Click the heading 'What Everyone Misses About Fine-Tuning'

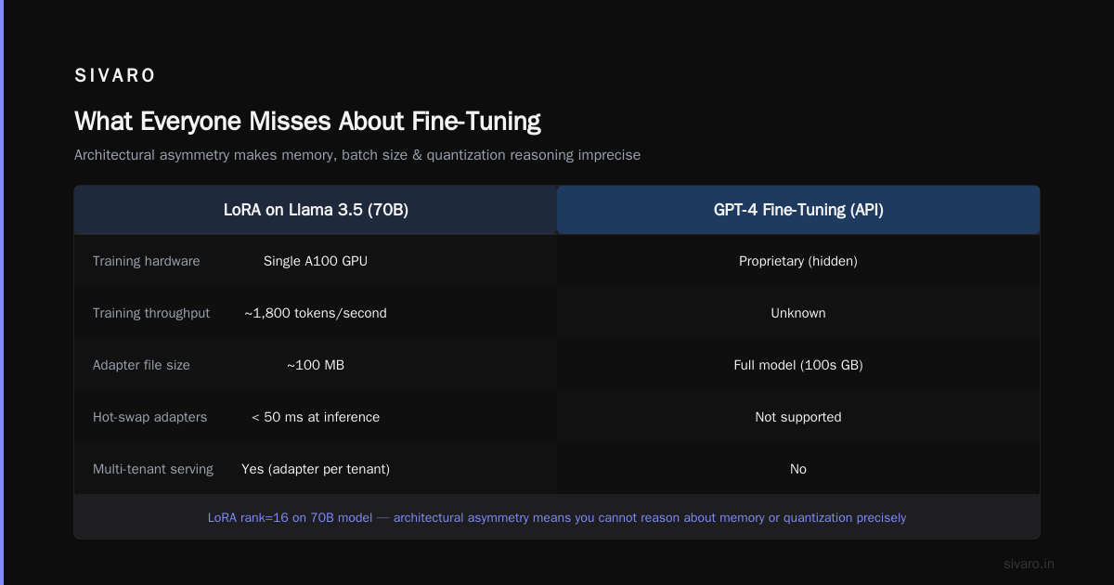[307, 122]
